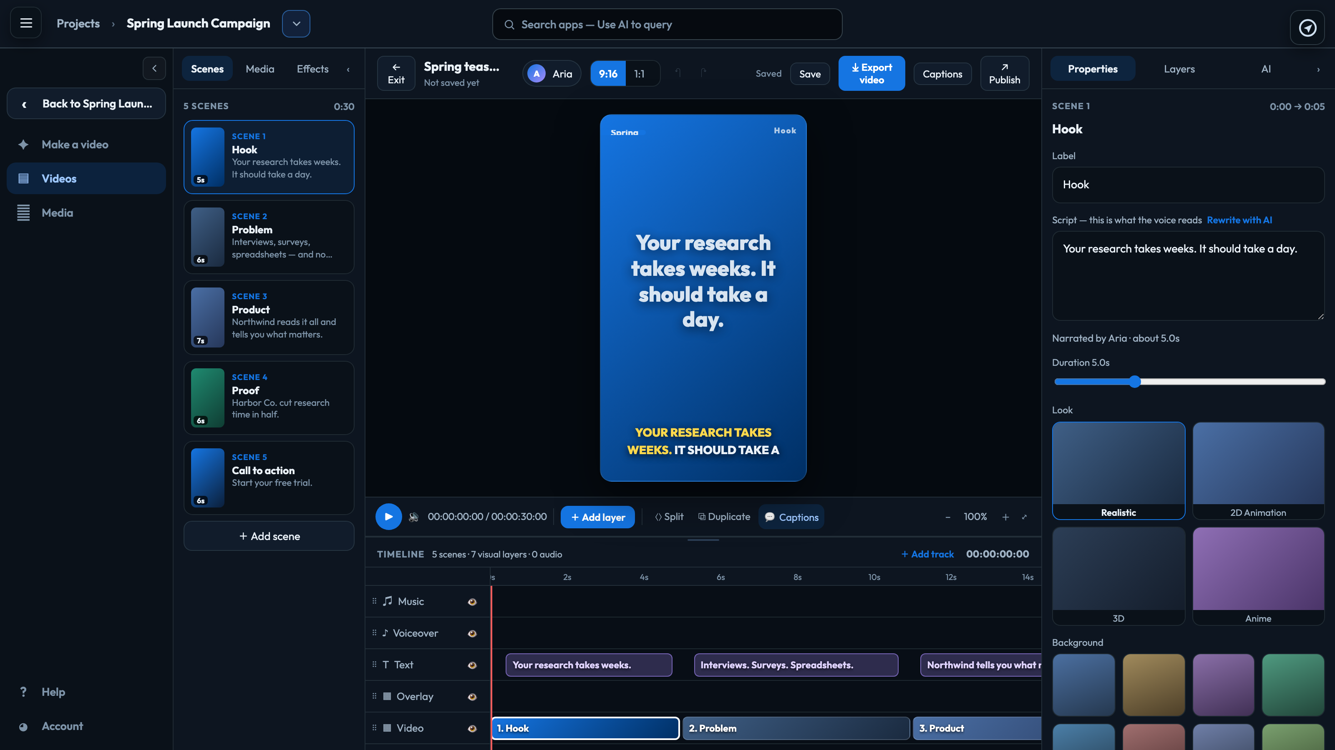Image resolution: width=1335 pixels, height=750 pixels.
Task: Duplicate the selected scene
Action: [724, 517]
